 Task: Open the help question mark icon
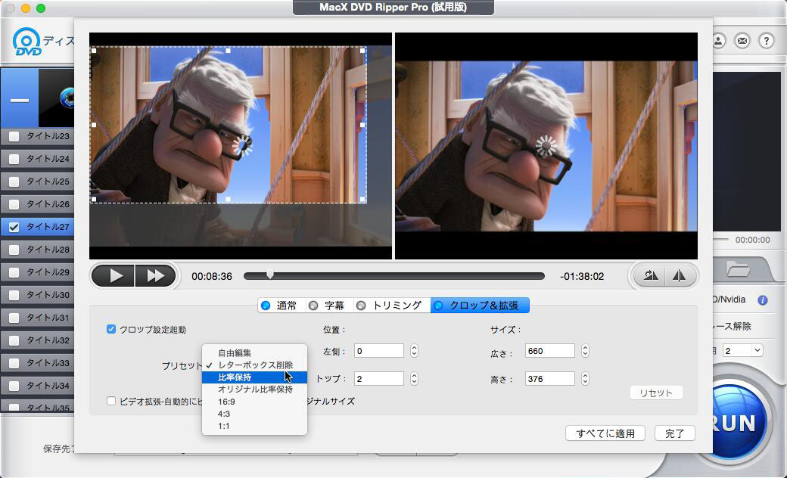(767, 41)
